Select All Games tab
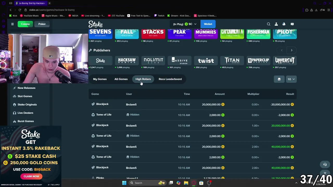This screenshot has height=187, width=333. click(x=121, y=79)
